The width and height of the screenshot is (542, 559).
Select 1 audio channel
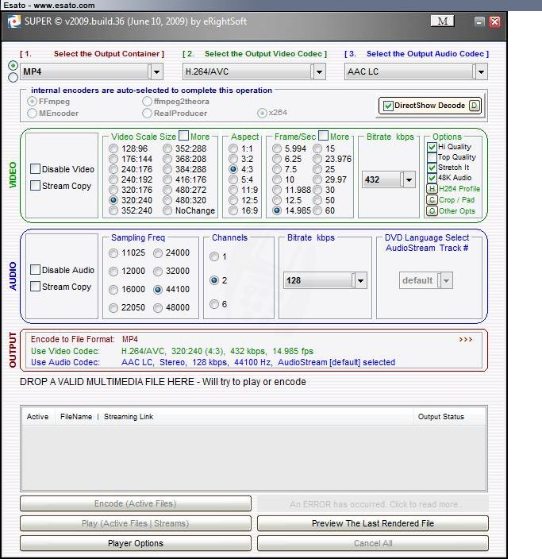point(214,256)
